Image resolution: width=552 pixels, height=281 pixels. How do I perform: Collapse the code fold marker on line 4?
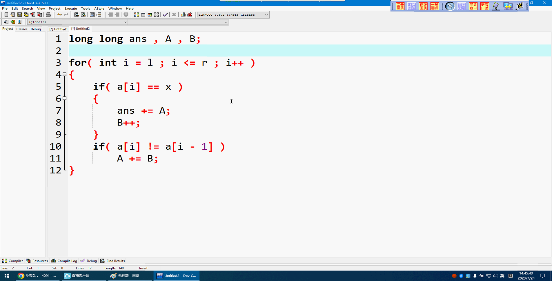point(65,75)
